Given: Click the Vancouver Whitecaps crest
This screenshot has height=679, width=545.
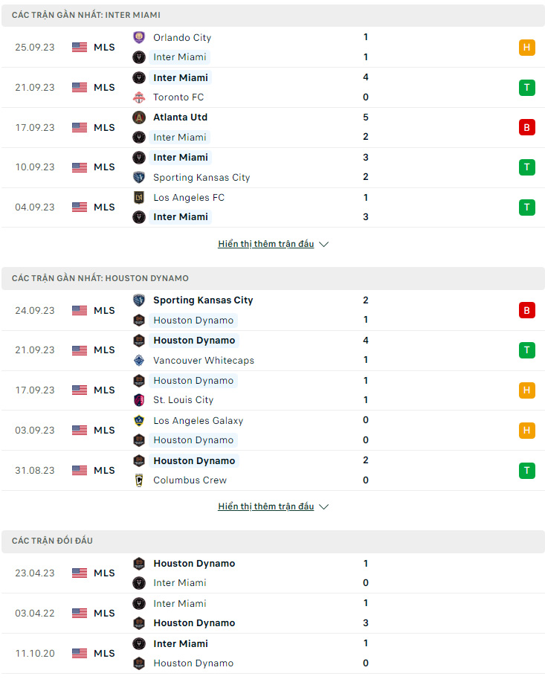Looking at the screenshot, I should click(x=138, y=360).
